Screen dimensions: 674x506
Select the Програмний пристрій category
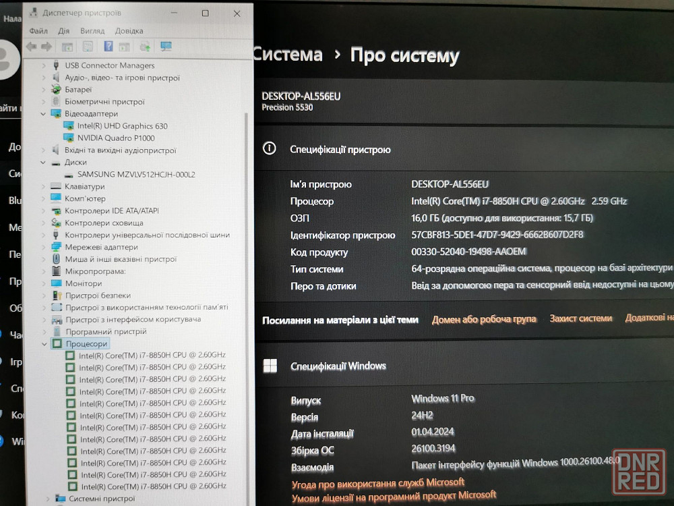point(106,331)
